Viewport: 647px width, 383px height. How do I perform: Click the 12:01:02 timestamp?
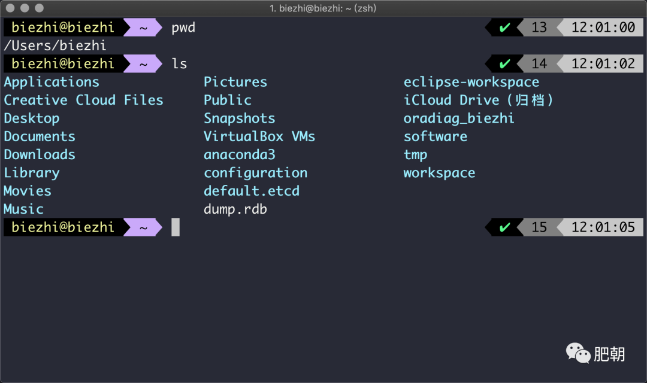point(603,64)
